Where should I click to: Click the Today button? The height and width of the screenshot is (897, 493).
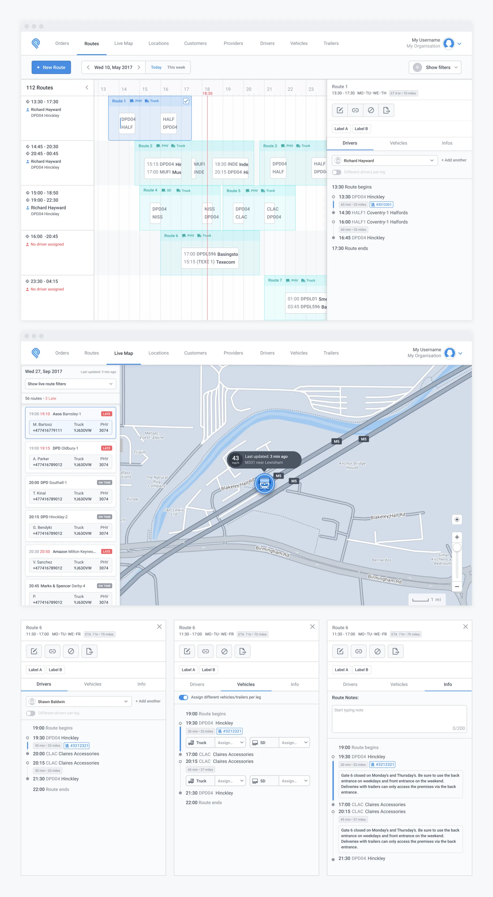click(x=156, y=68)
